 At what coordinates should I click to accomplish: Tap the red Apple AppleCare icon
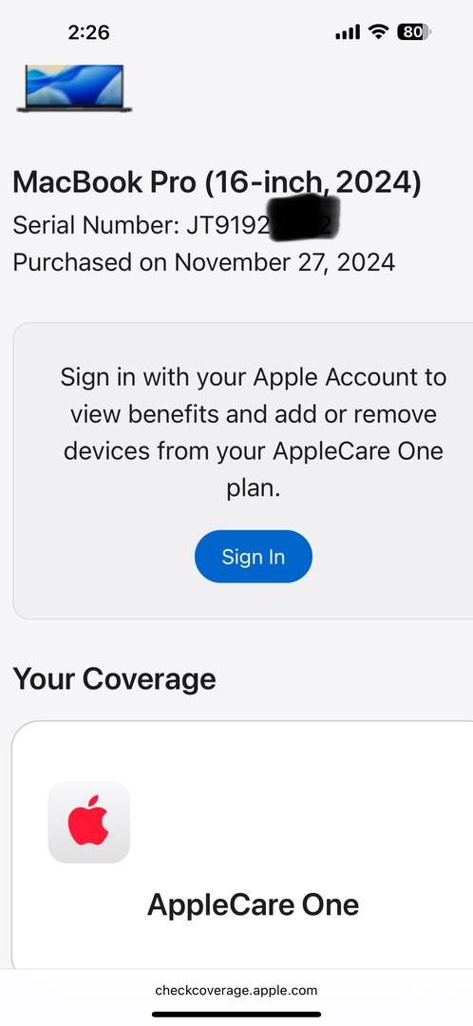click(x=89, y=821)
